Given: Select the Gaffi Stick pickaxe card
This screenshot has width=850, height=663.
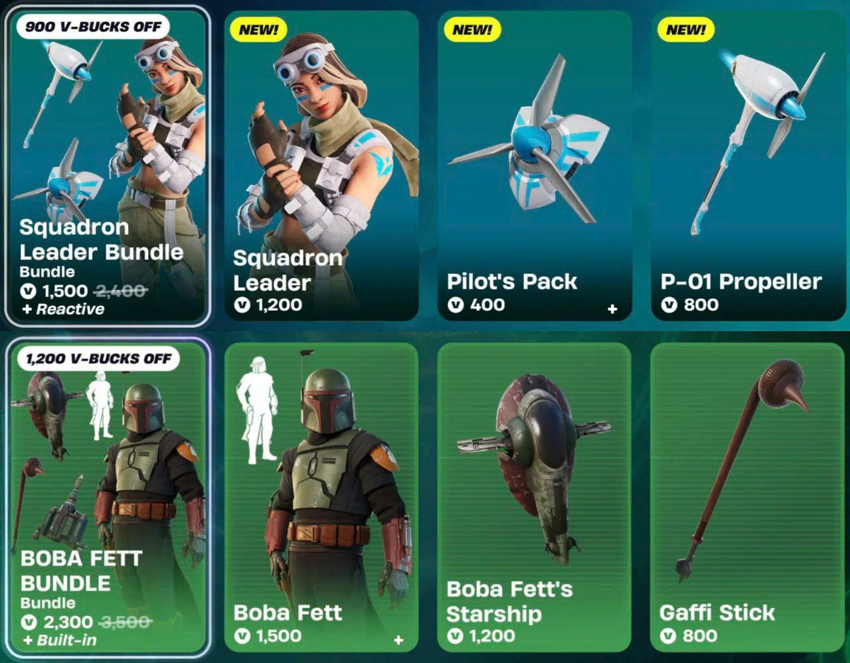Looking at the screenshot, I should tap(748, 497).
